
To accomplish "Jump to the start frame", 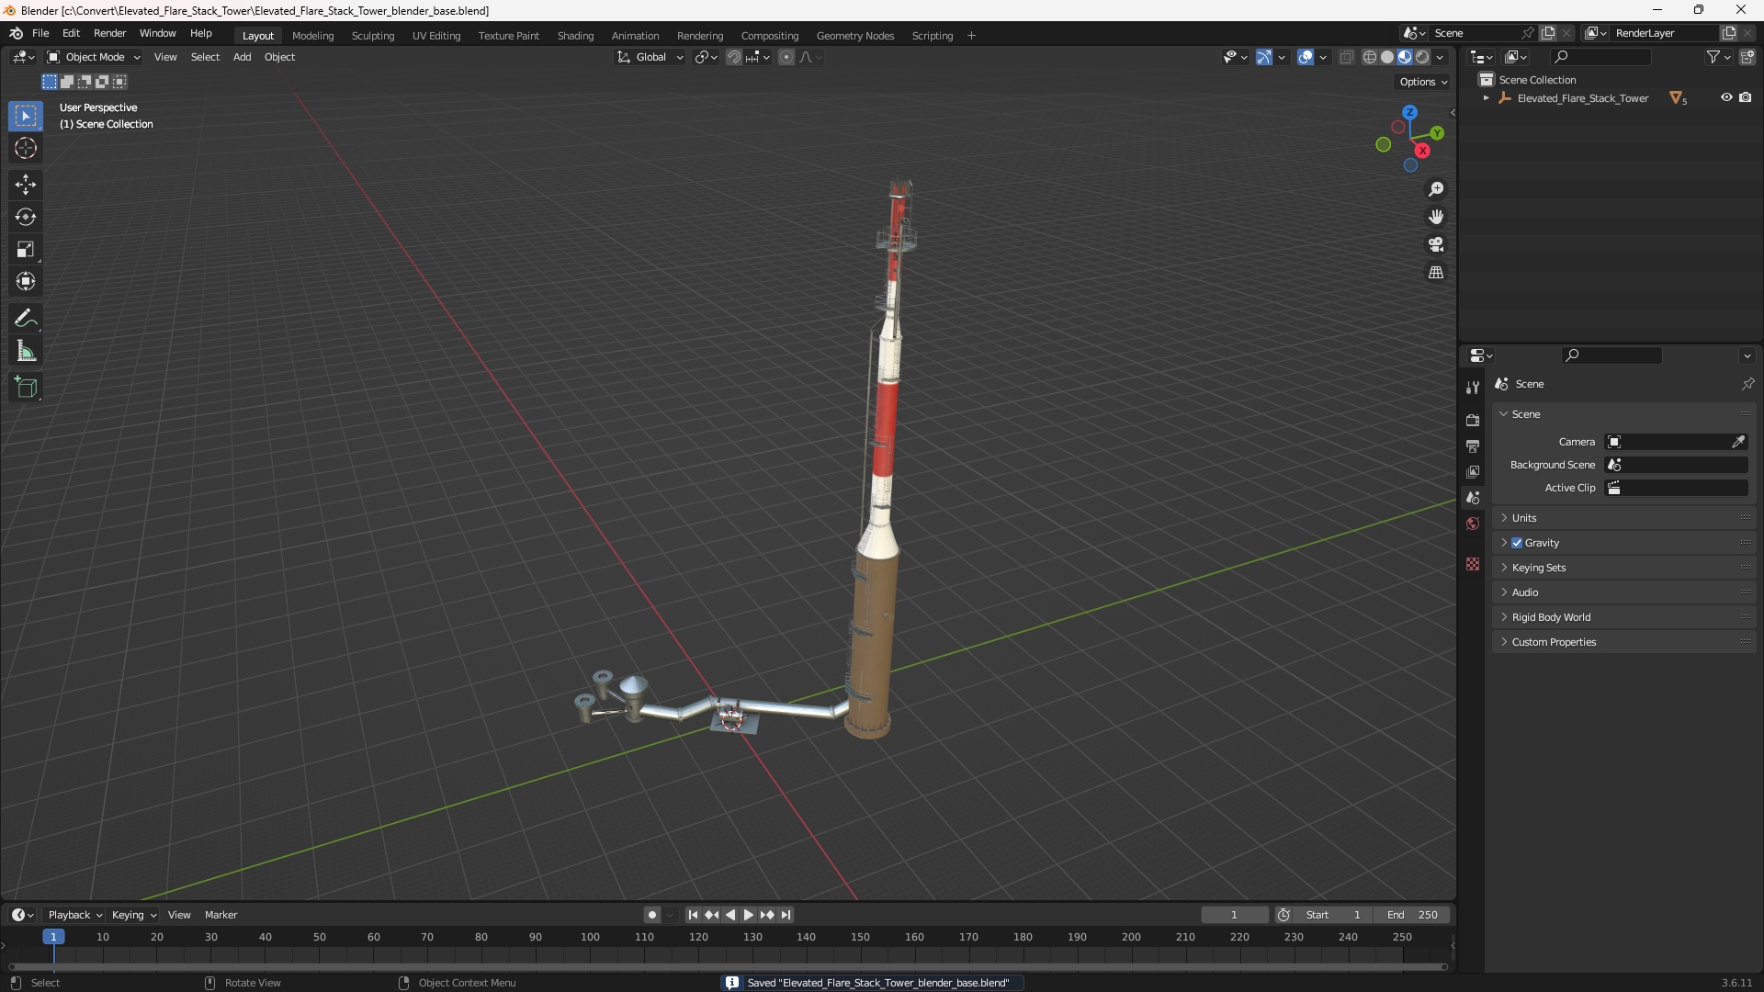I will [693, 915].
